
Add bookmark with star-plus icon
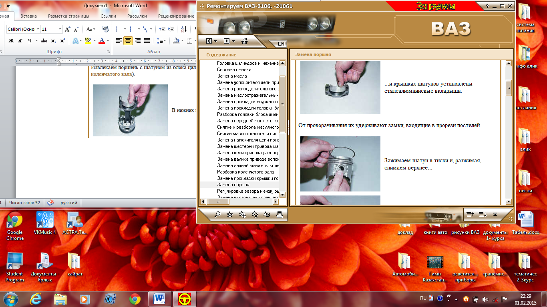[242, 215]
